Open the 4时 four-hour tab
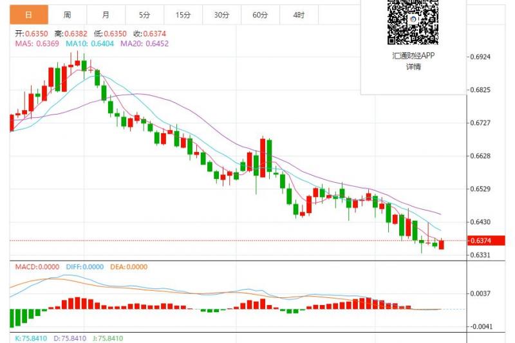The image size is (515, 343). pyautogui.click(x=299, y=15)
